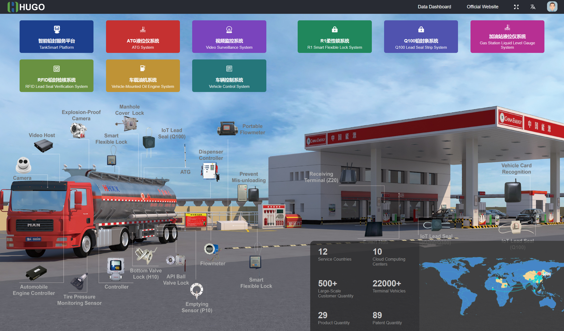
Task: Click the 'Prevent Mis-unloading' label text
Action: 249,177
